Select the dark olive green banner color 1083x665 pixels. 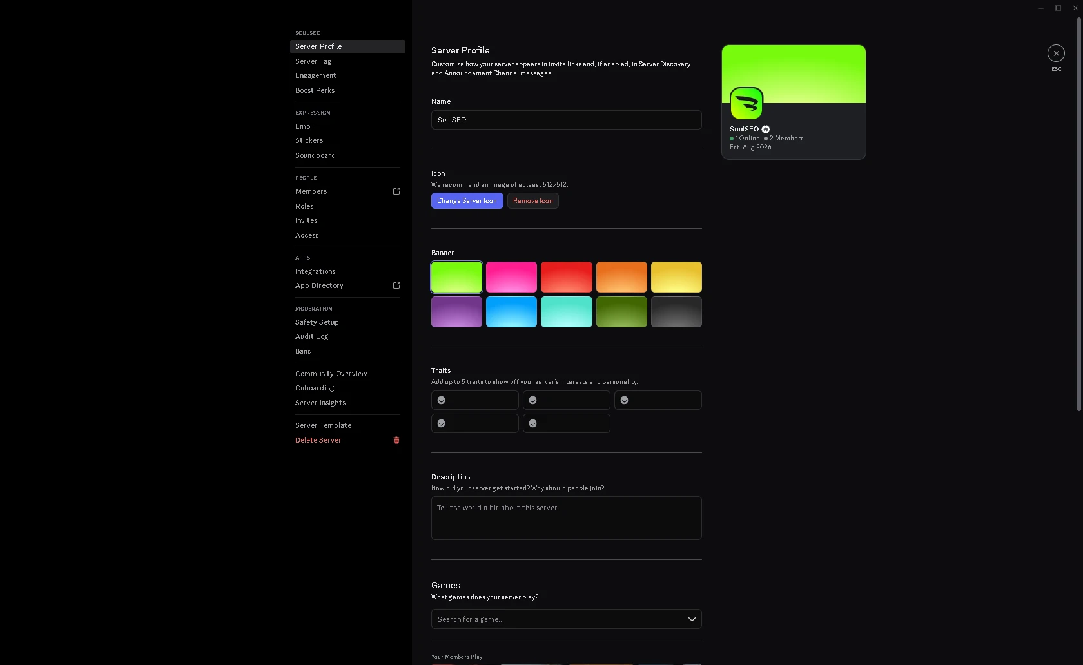pyautogui.click(x=621, y=312)
